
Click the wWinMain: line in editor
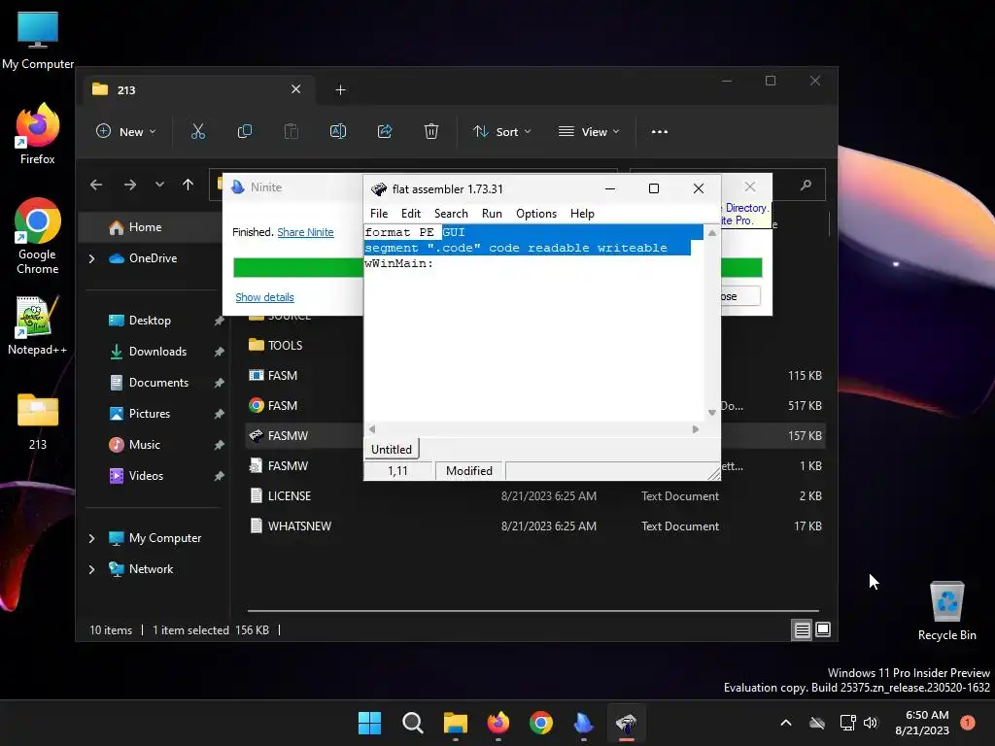coord(399,263)
